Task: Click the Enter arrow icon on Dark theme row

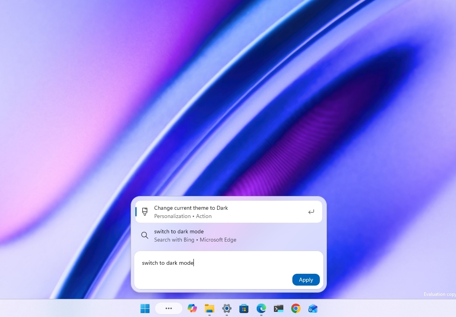Action: [x=311, y=212]
